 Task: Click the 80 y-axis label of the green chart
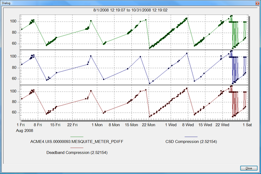(x=14, y=33)
